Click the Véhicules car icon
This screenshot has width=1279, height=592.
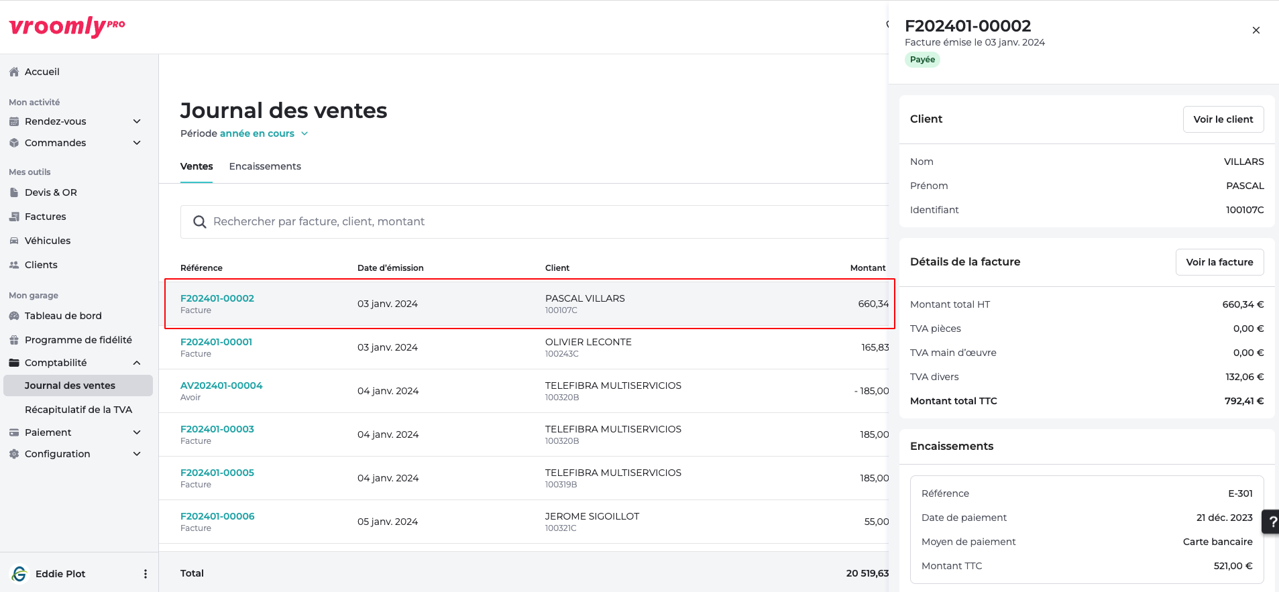point(14,241)
